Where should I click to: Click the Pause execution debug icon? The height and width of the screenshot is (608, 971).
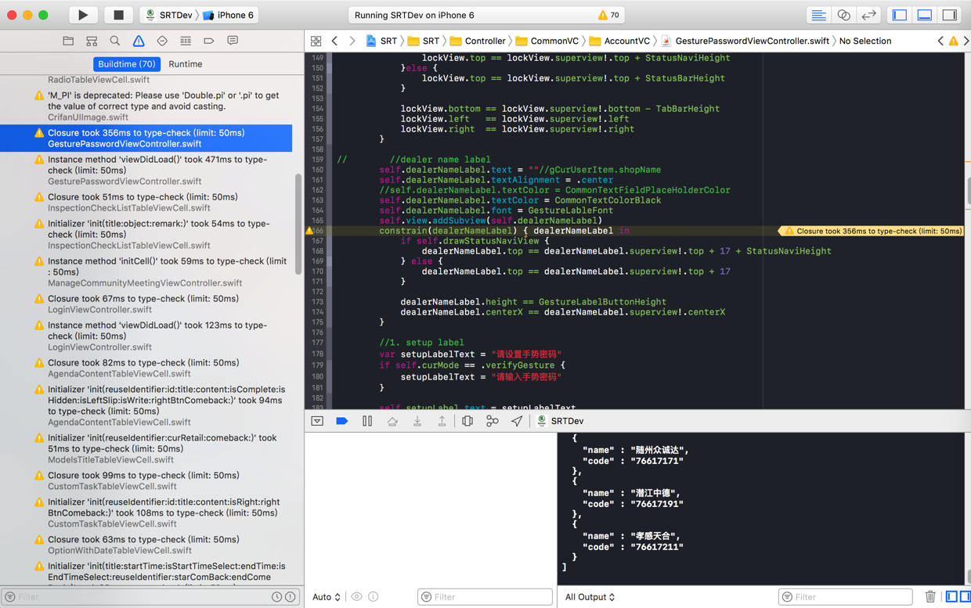click(367, 421)
